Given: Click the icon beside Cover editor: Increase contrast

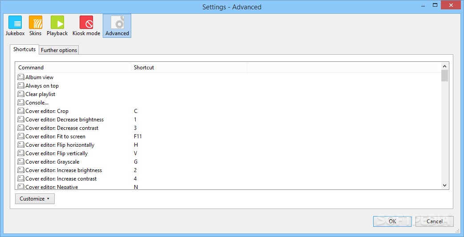Looking at the screenshot, I should tap(21, 178).
